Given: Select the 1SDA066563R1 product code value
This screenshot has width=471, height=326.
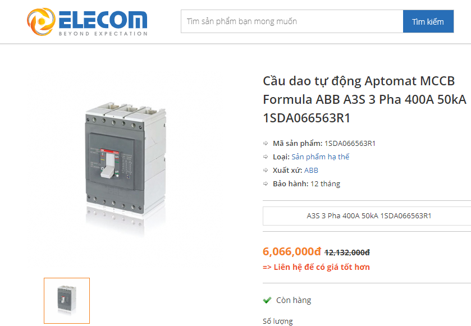Looking at the screenshot, I should [x=350, y=143].
